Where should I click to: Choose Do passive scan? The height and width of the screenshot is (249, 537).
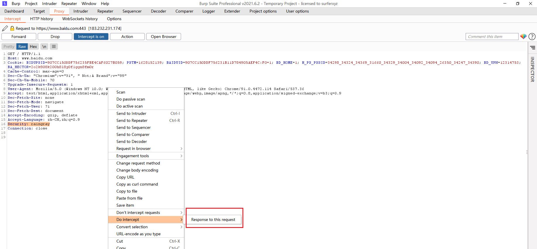(146, 99)
